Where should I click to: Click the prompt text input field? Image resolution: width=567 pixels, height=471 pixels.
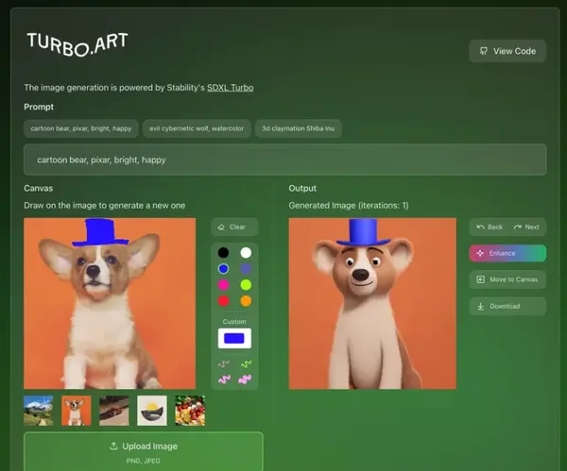(x=285, y=160)
